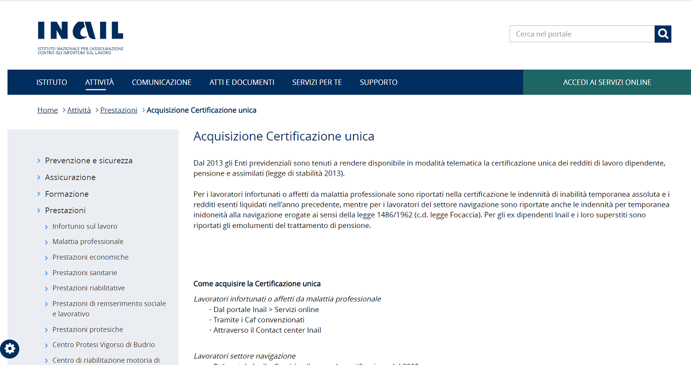Open the COMUNICAZIONE menu

(x=161, y=82)
